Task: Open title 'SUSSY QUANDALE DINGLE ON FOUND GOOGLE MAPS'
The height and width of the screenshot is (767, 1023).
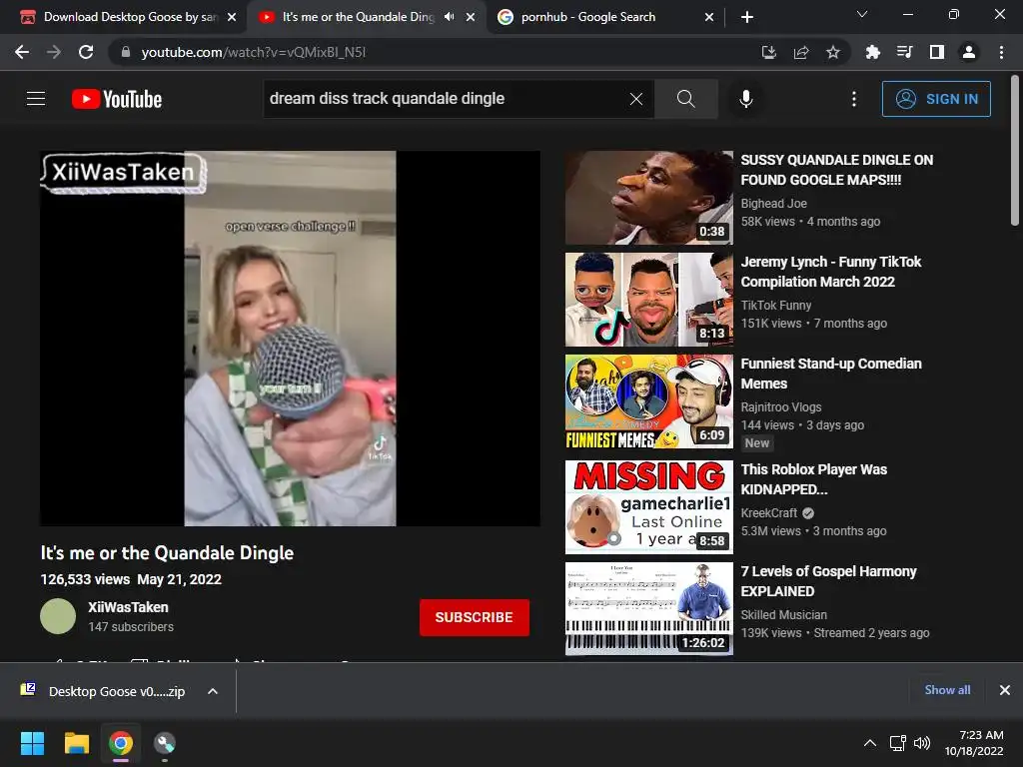Action: click(x=836, y=170)
